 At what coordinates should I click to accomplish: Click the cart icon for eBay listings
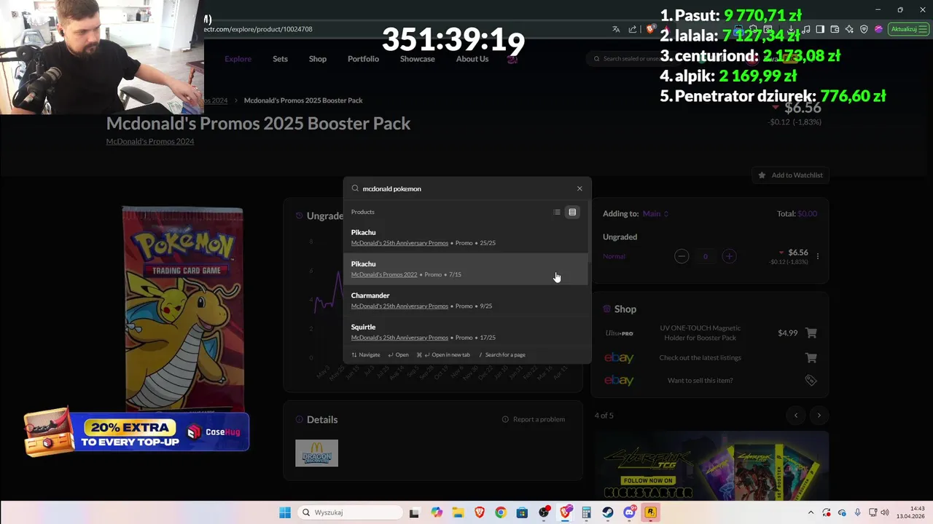(811, 357)
